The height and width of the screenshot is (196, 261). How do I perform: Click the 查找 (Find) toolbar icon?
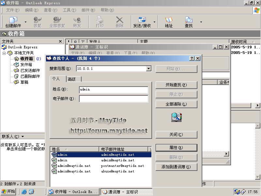tap(189, 22)
